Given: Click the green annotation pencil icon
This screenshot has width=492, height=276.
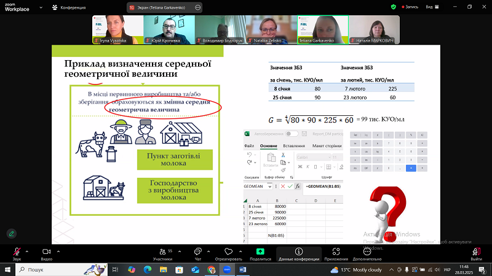Looking at the screenshot, I should click(12, 234).
